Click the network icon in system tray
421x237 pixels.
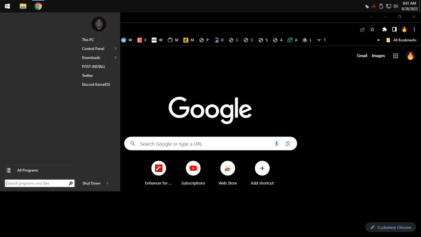389,6
